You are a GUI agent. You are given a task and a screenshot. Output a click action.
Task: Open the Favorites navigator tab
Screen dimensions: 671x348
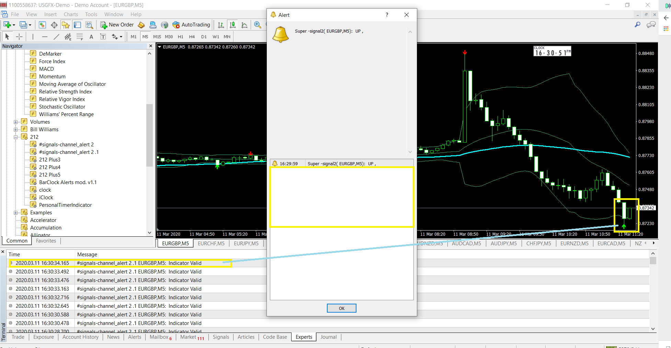coord(46,241)
